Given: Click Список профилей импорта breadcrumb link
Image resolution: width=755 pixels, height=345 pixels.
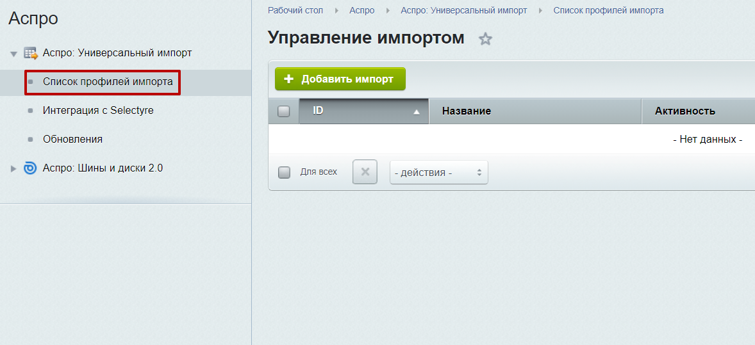Looking at the screenshot, I should pos(609,10).
